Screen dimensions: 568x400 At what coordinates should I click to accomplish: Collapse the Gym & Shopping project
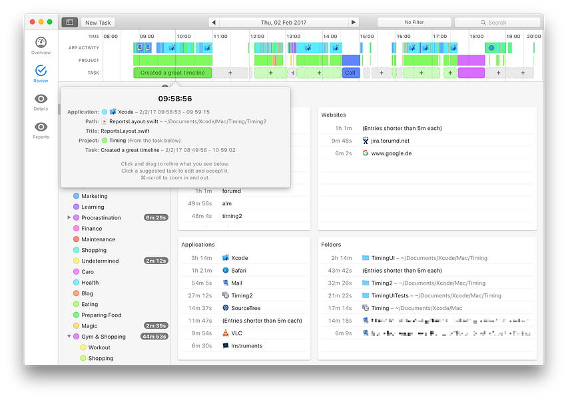point(69,336)
